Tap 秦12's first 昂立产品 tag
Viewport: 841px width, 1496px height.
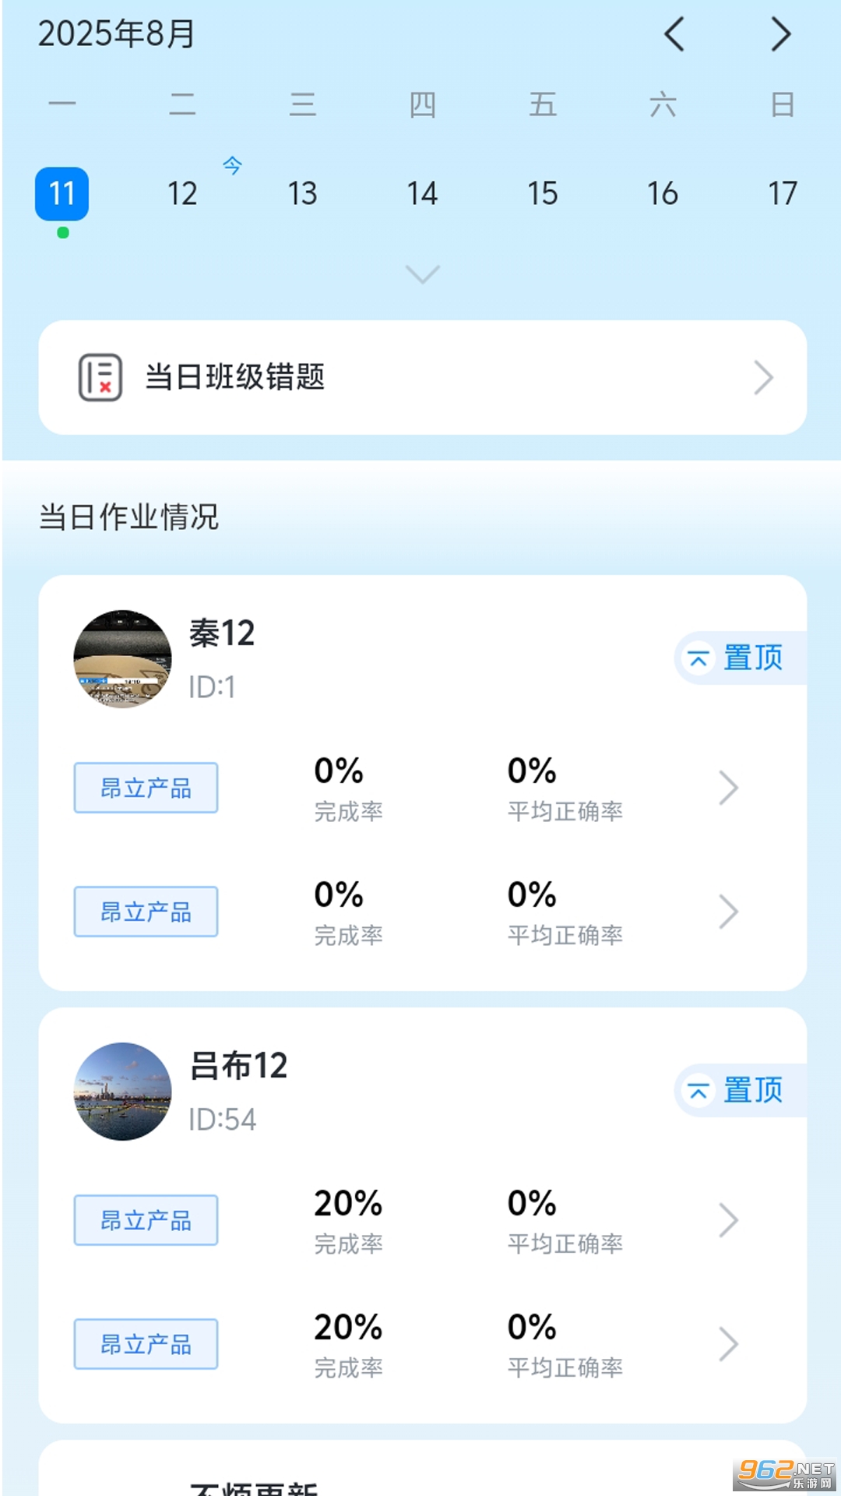coord(146,788)
